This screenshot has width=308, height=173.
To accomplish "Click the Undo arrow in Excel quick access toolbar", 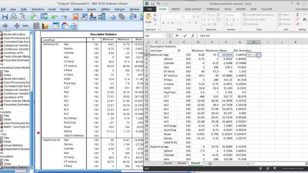I will click(x=158, y=4).
